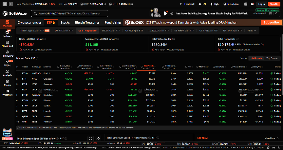Select All US Crypto Spot ETF tab
The image size is (283, 150).
(34, 31)
